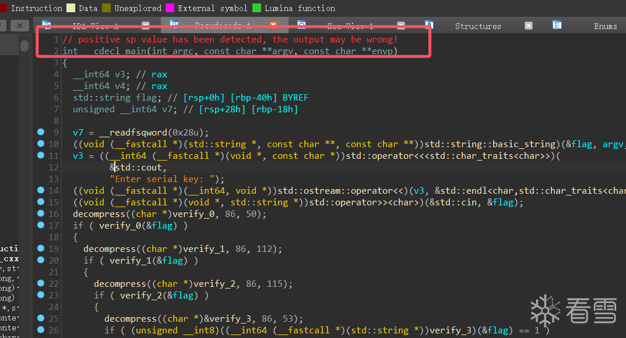Toggle breakpoint on line 17

click(41, 225)
